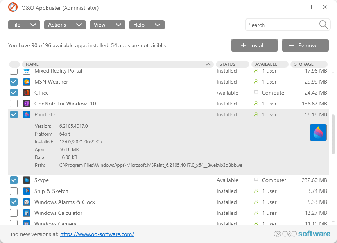Click the Snip & Sketch app icon
The height and width of the screenshot is (243, 337).
27,191
